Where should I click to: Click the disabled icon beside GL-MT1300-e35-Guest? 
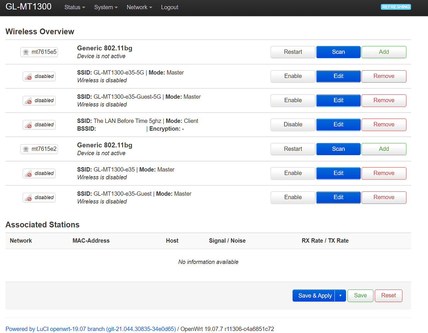coord(39,197)
